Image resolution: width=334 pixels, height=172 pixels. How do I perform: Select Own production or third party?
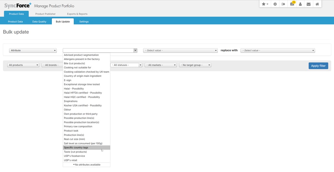click(86, 114)
